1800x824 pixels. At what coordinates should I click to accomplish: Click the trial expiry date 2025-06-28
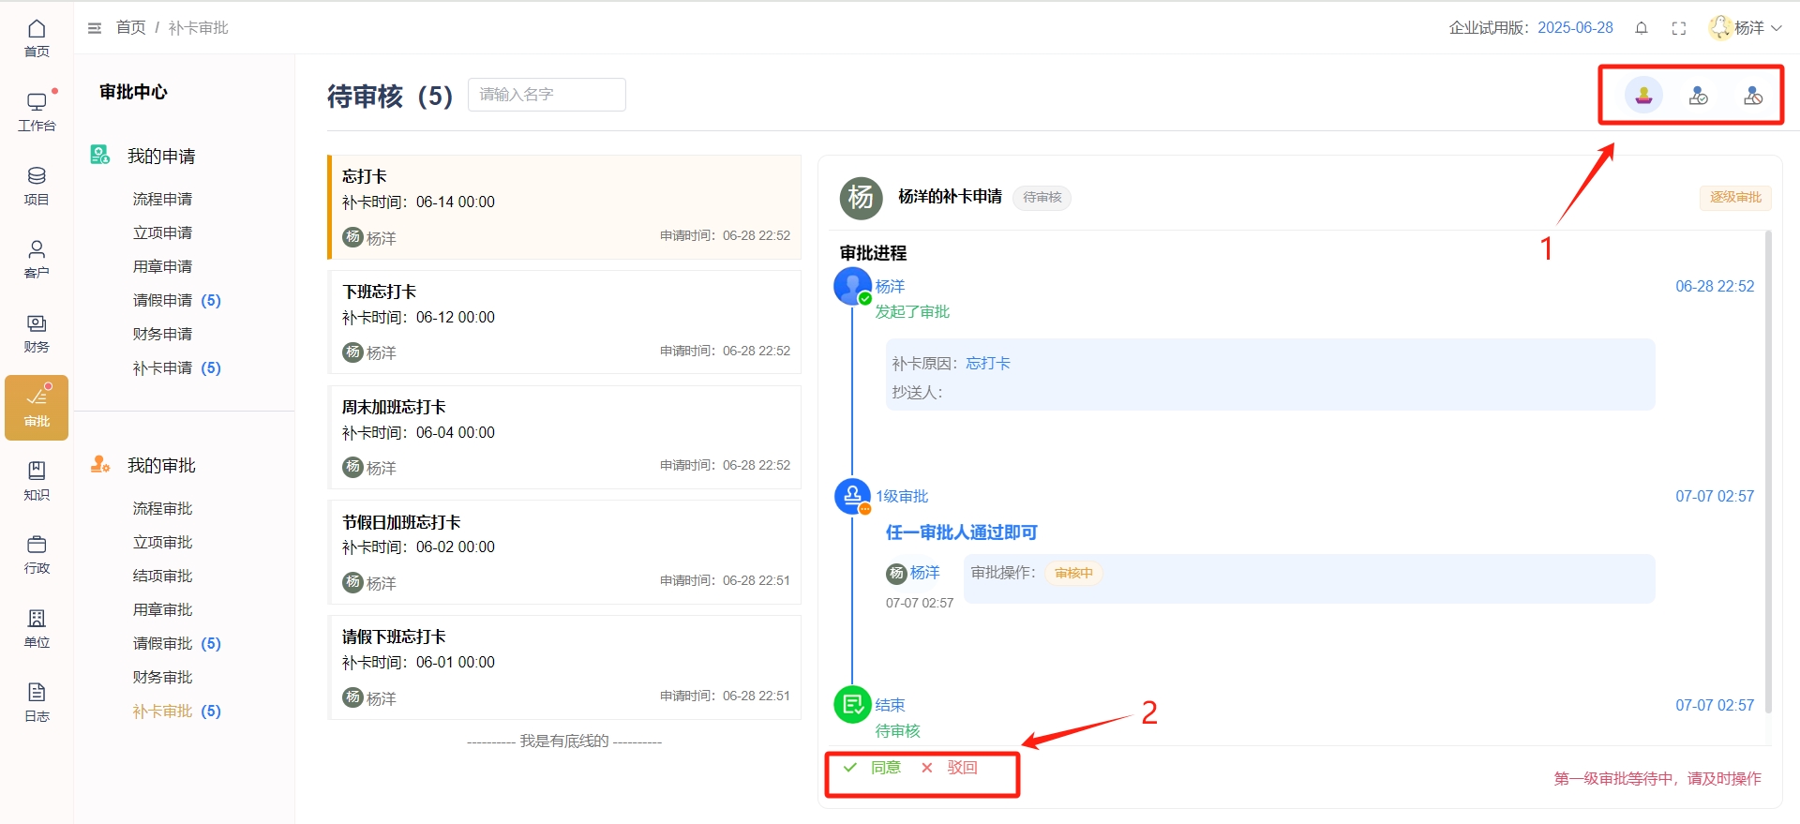(1575, 28)
